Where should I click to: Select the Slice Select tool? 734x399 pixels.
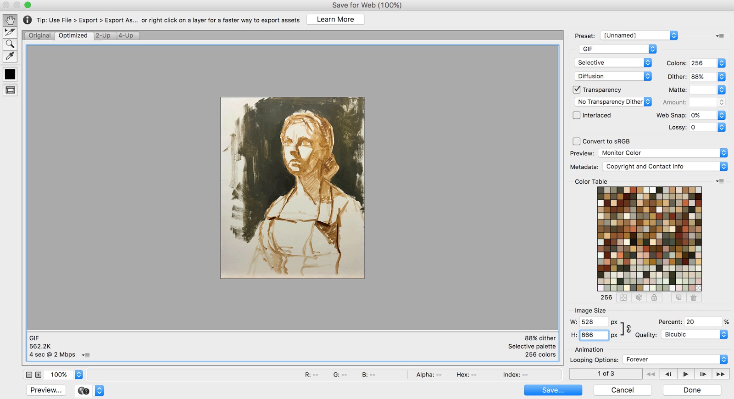point(10,32)
